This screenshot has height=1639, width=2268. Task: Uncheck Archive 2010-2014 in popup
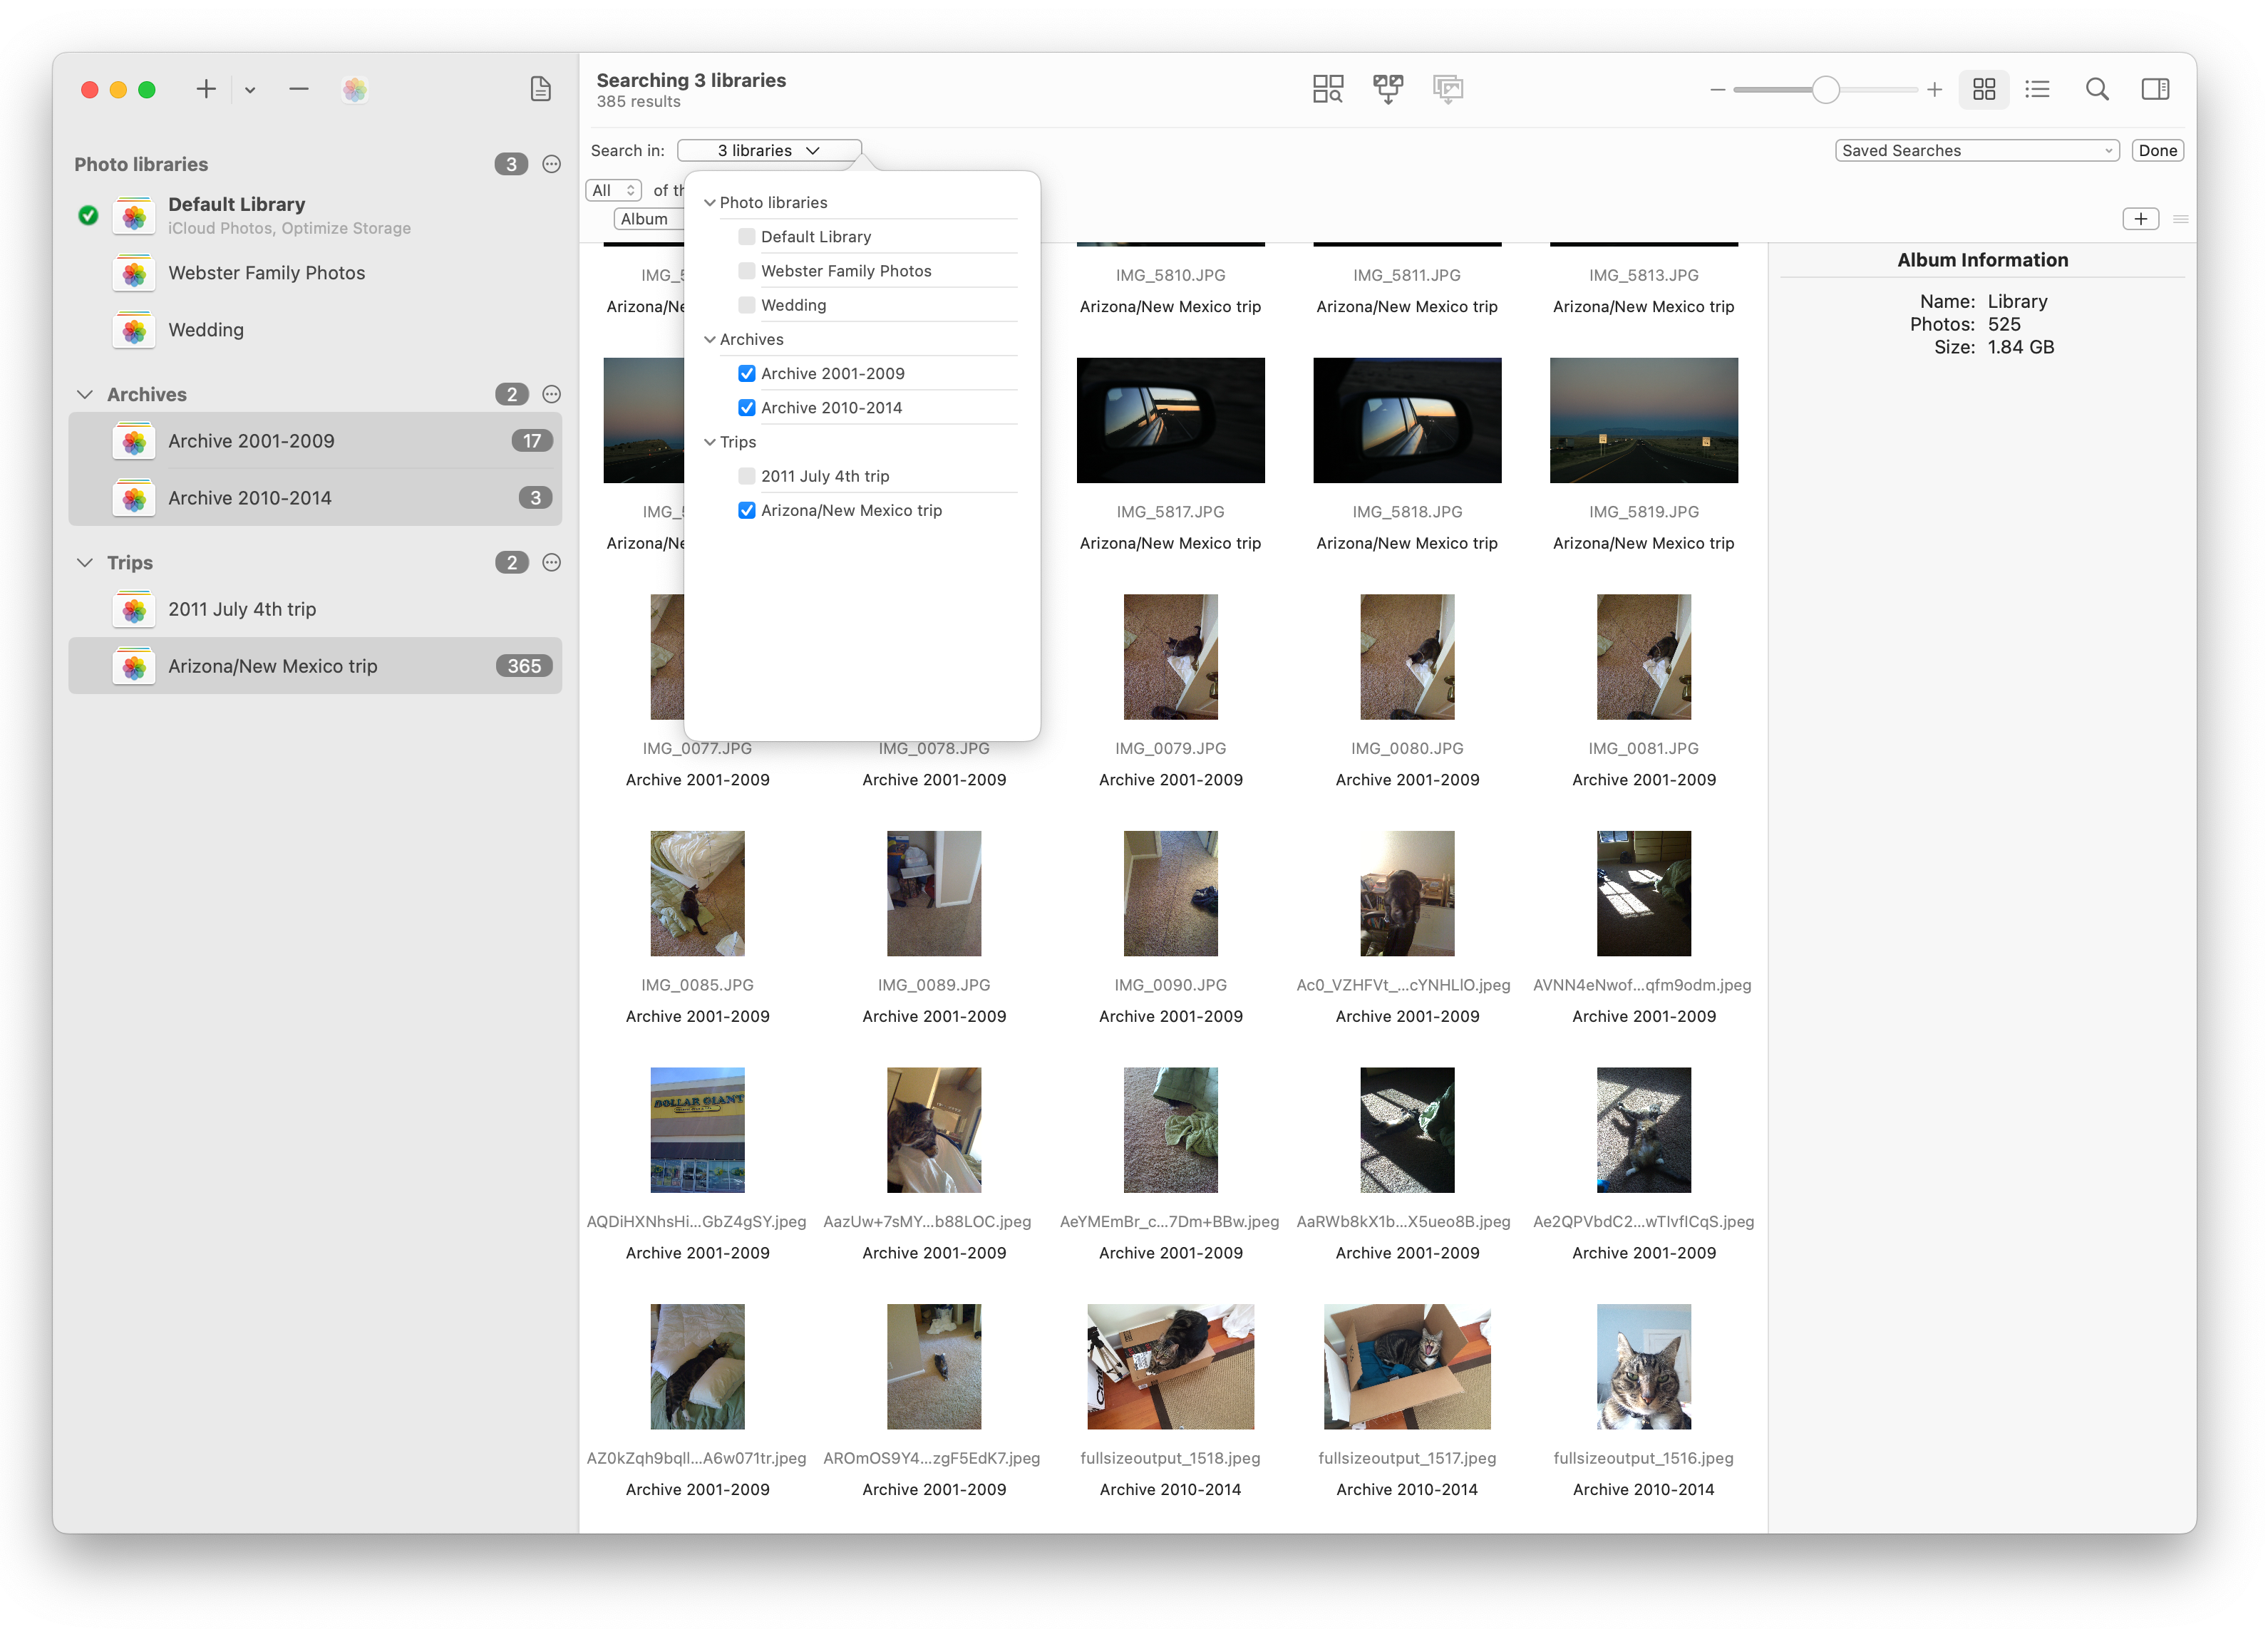pos(746,408)
